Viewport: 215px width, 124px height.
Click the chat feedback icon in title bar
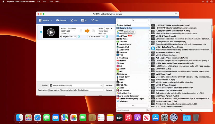(176, 14)
